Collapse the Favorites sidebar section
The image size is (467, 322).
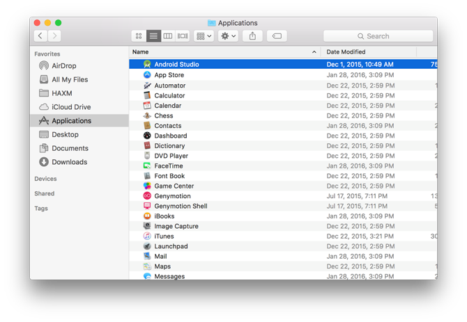click(47, 54)
